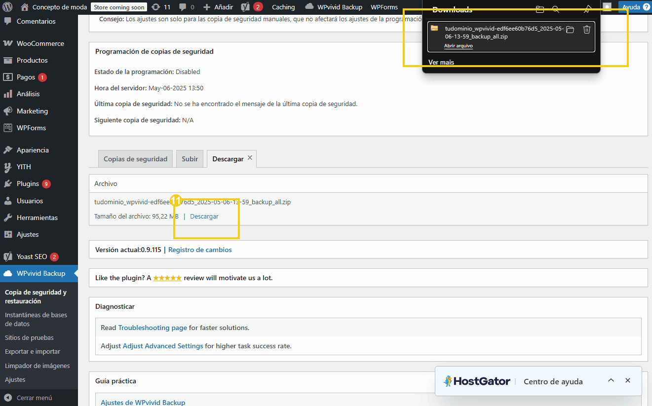Open Plugins in the sidebar

pos(39,184)
